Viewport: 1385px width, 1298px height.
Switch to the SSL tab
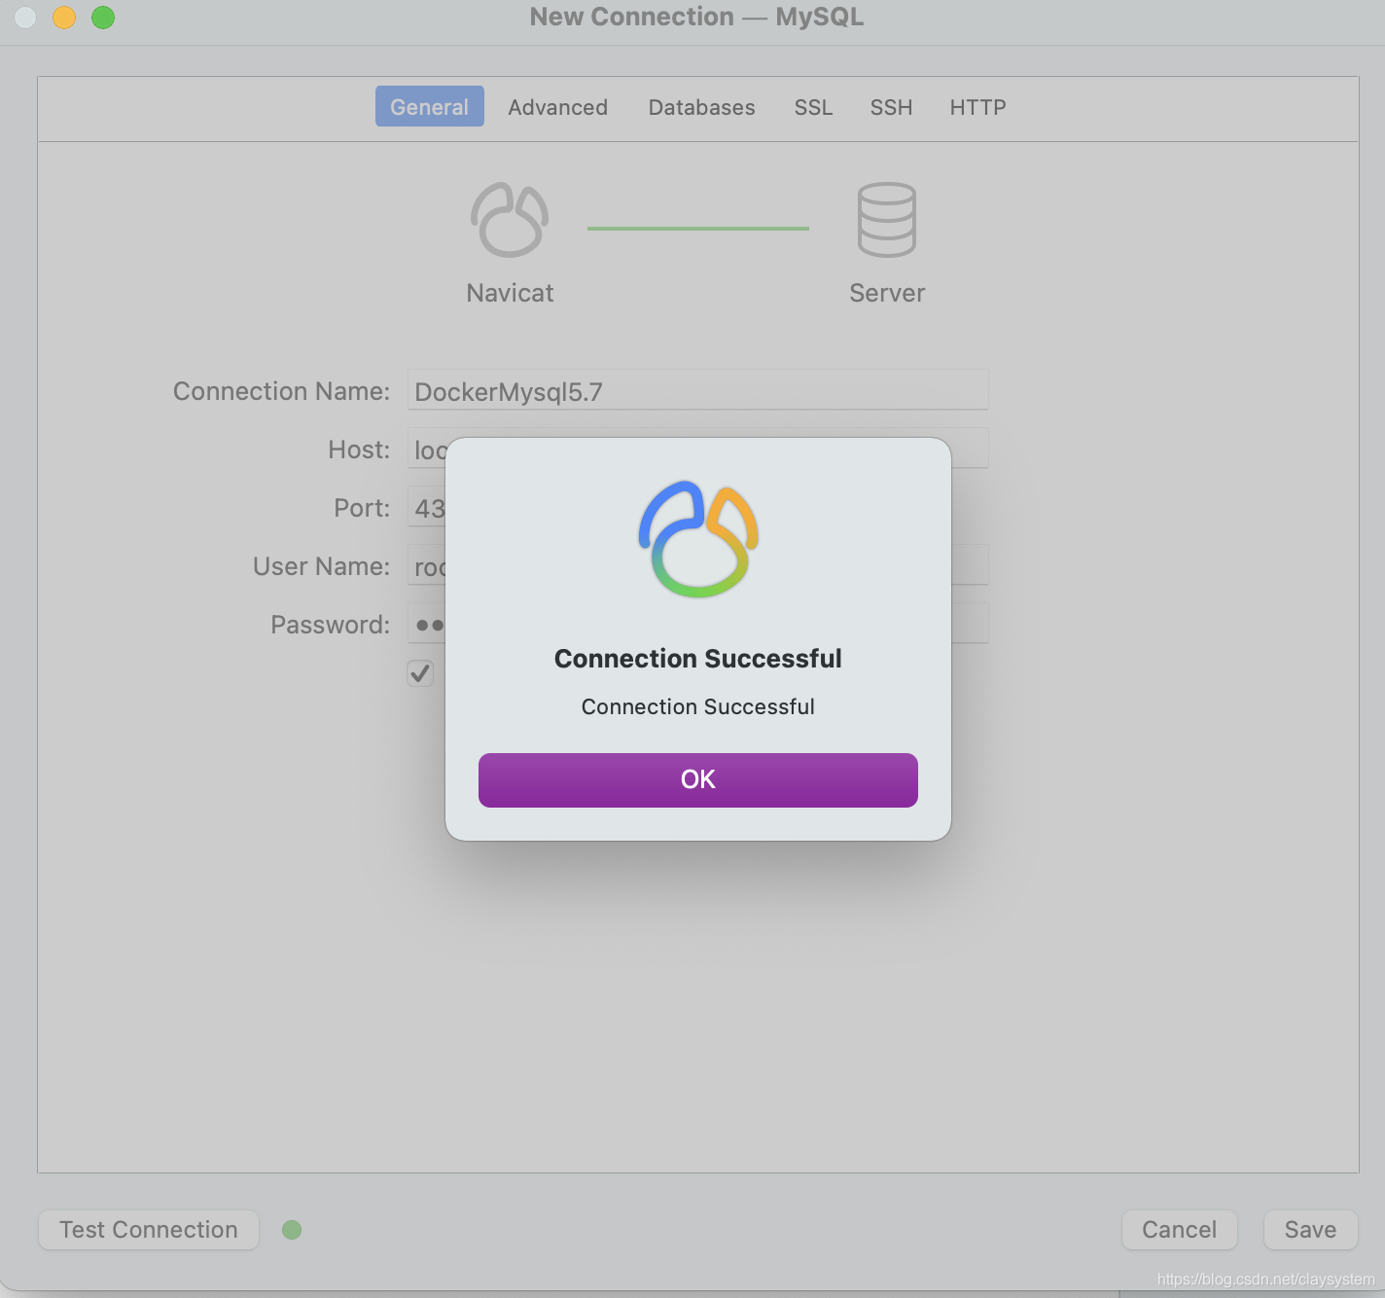click(x=814, y=107)
